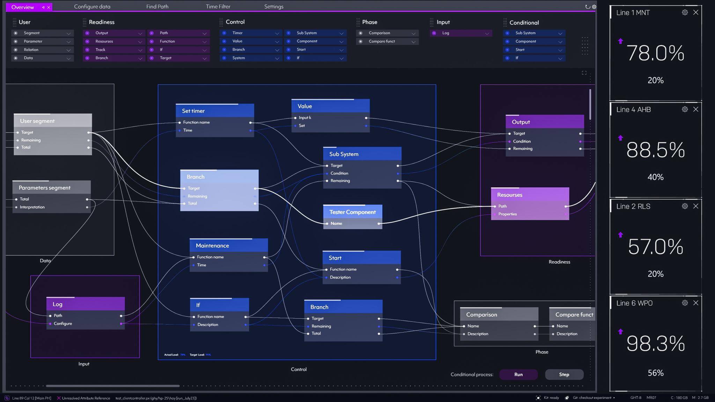
Task: Select the Set timer node header
Action: tap(215, 111)
